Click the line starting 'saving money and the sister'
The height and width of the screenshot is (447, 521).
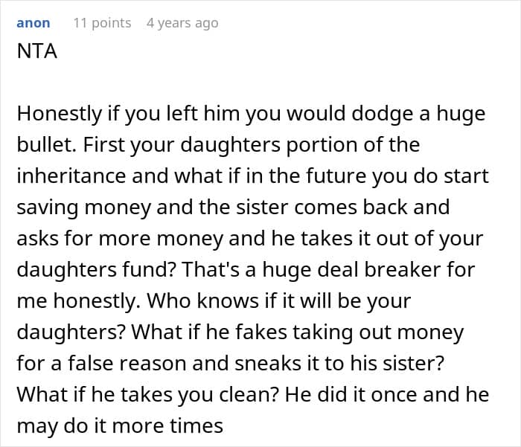pos(233,208)
